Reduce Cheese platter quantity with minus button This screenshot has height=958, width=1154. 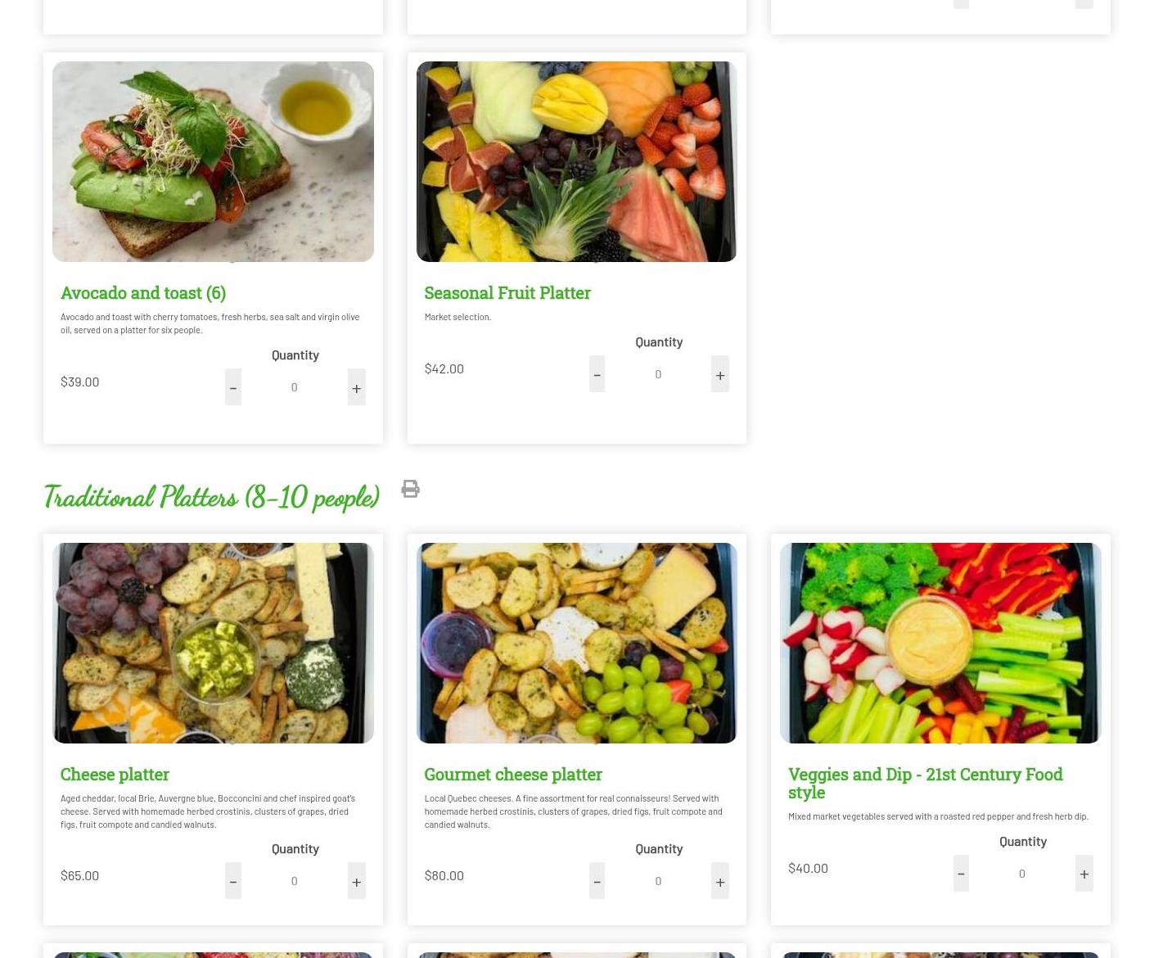(233, 880)
